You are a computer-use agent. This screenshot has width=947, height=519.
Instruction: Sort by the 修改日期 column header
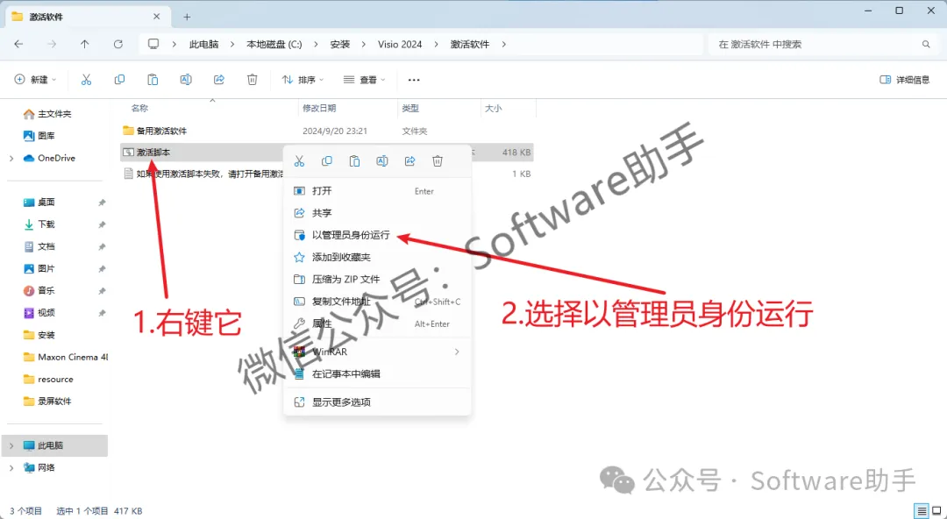[319, 108]
